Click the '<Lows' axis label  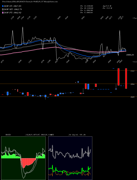pos(135,62)
